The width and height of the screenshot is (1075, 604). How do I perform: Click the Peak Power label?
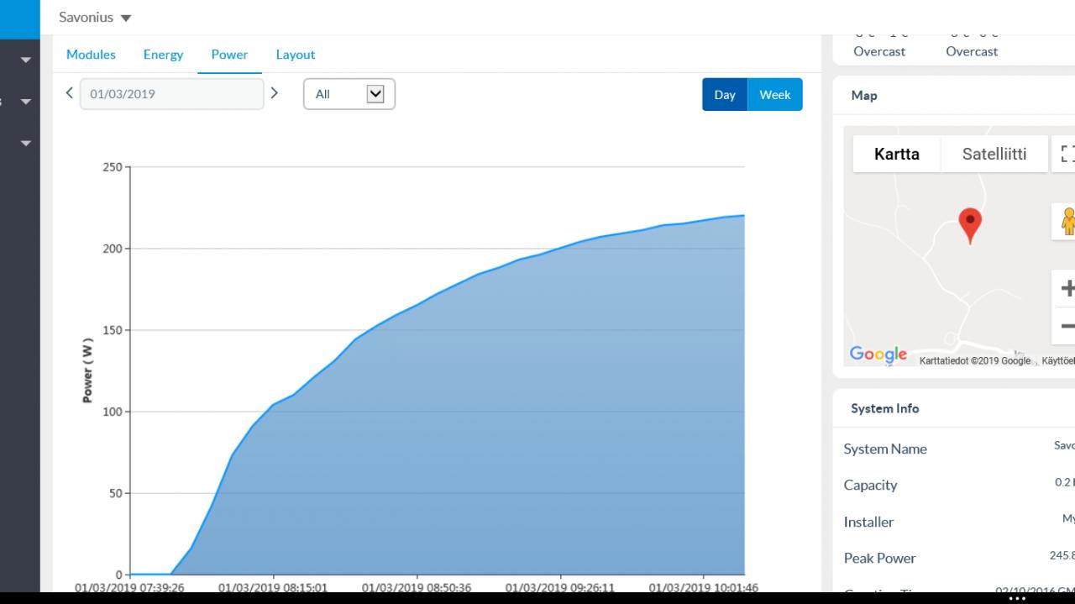[879, 558]
